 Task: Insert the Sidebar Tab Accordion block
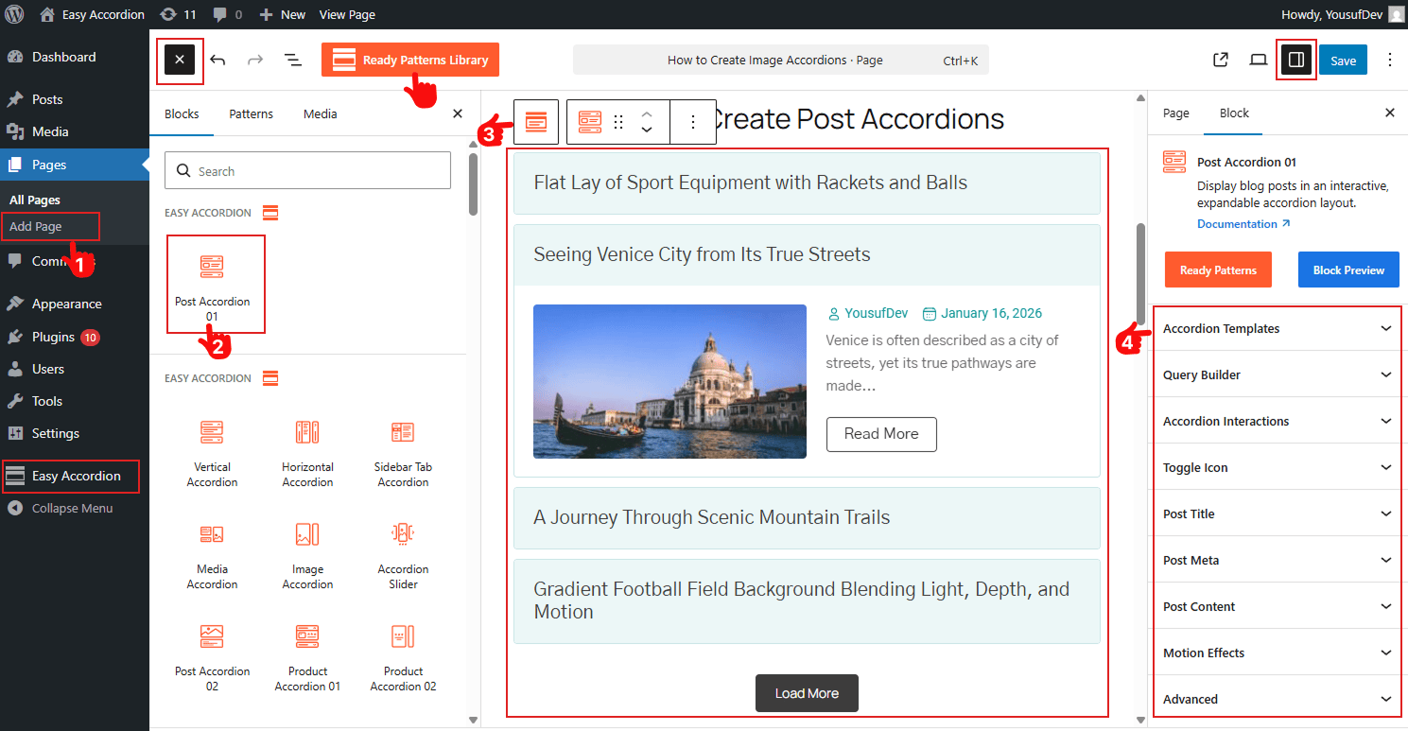[404, 455]
